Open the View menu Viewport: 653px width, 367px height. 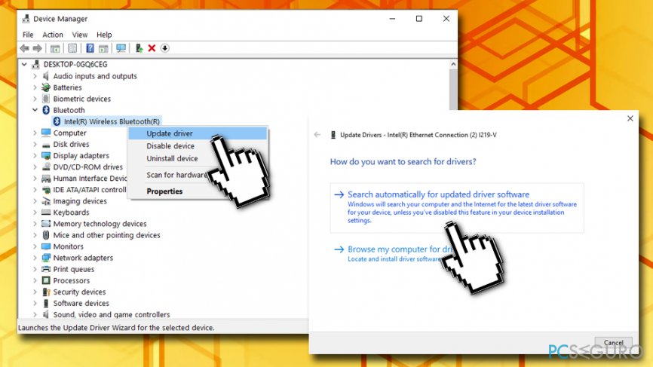tap(79, 35)
